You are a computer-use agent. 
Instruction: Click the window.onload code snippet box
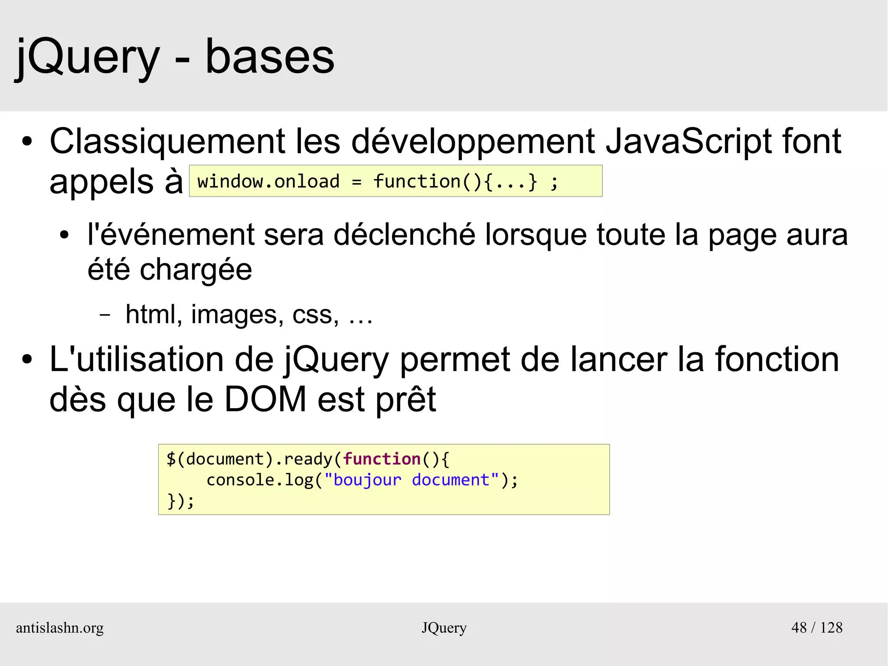click(395, 181)
